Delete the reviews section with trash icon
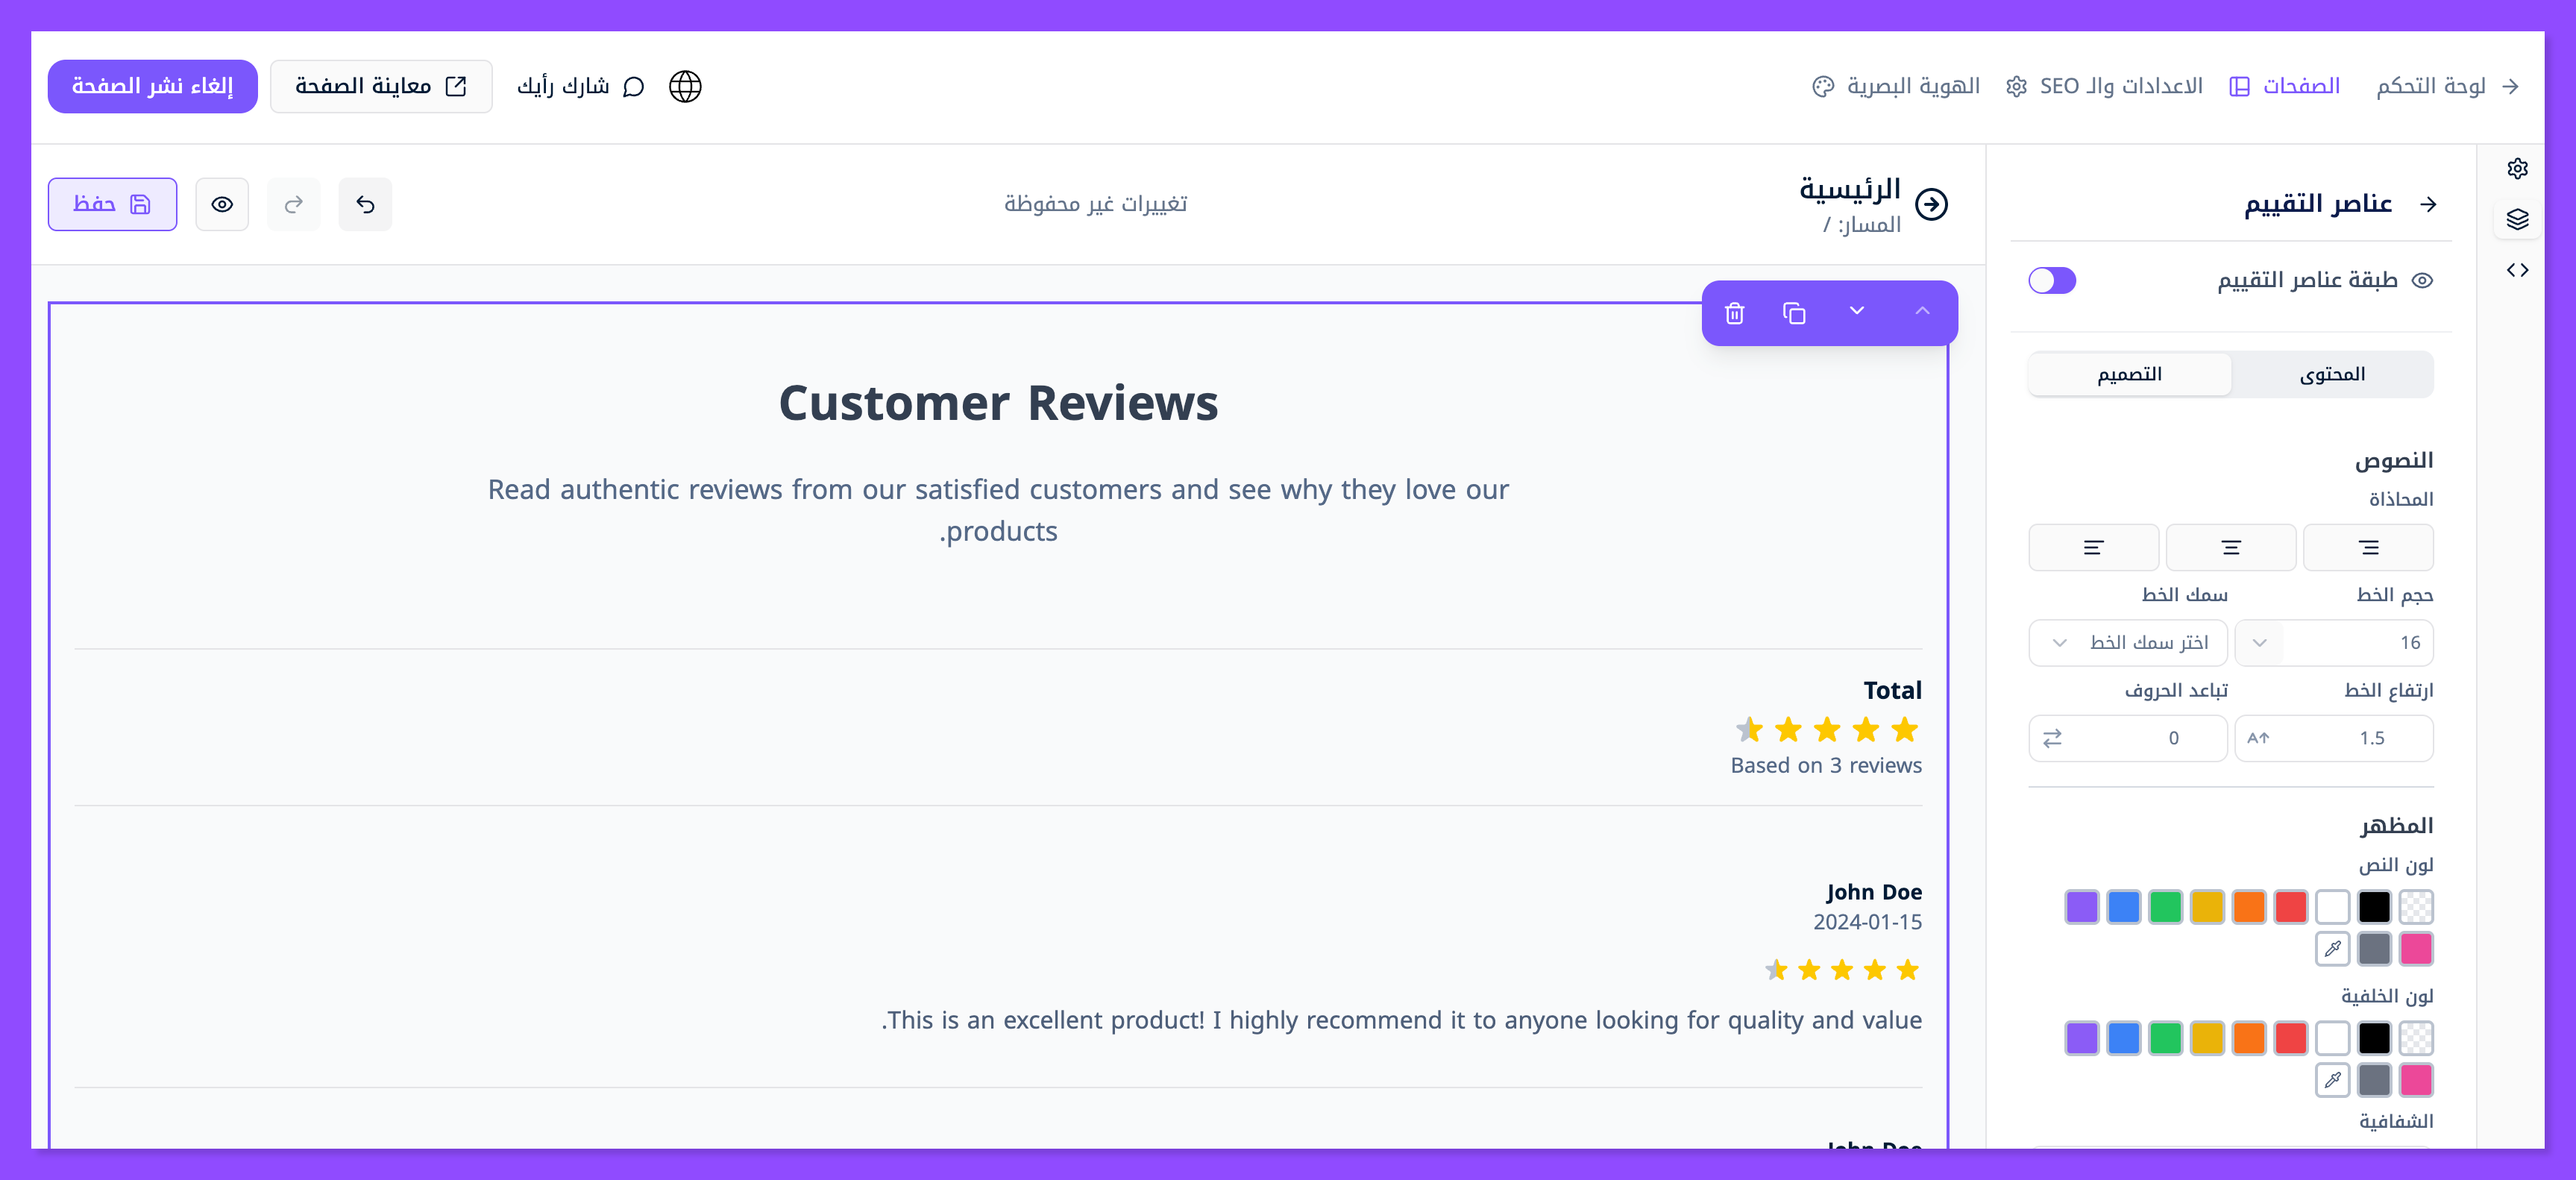This screenshot has width=2576, height=1180. pos(1734,313)
